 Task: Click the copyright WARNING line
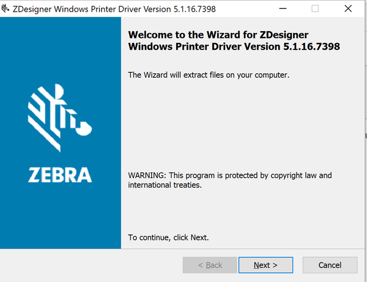230,176
